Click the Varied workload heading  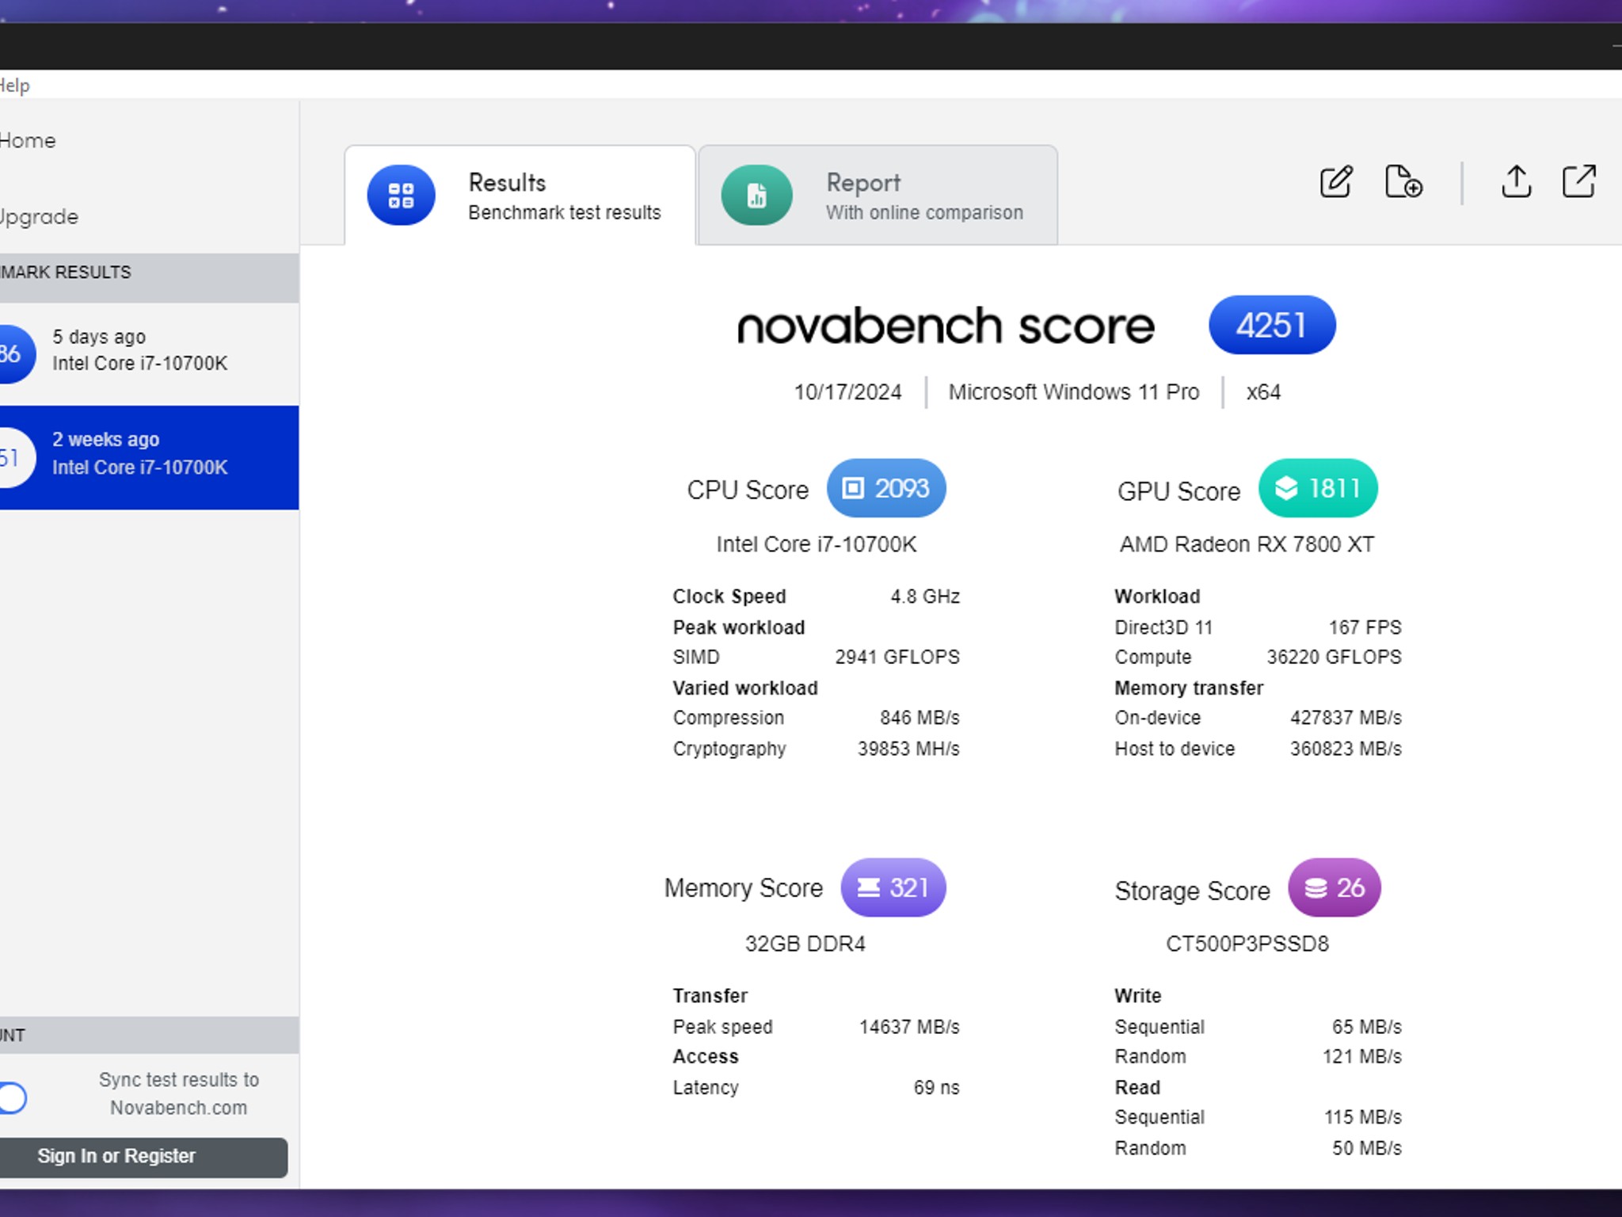tap(745, 688)
